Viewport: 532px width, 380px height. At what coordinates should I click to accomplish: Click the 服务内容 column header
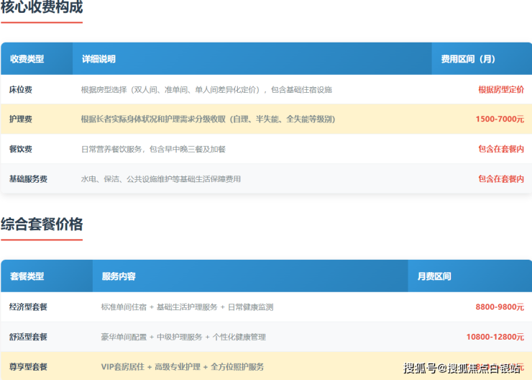pos(119,276)
